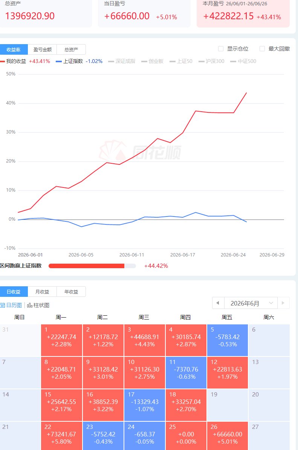Open the 2026年6月 month dropdown
This screenshot has width=298, height=450.
pos(251,303)
